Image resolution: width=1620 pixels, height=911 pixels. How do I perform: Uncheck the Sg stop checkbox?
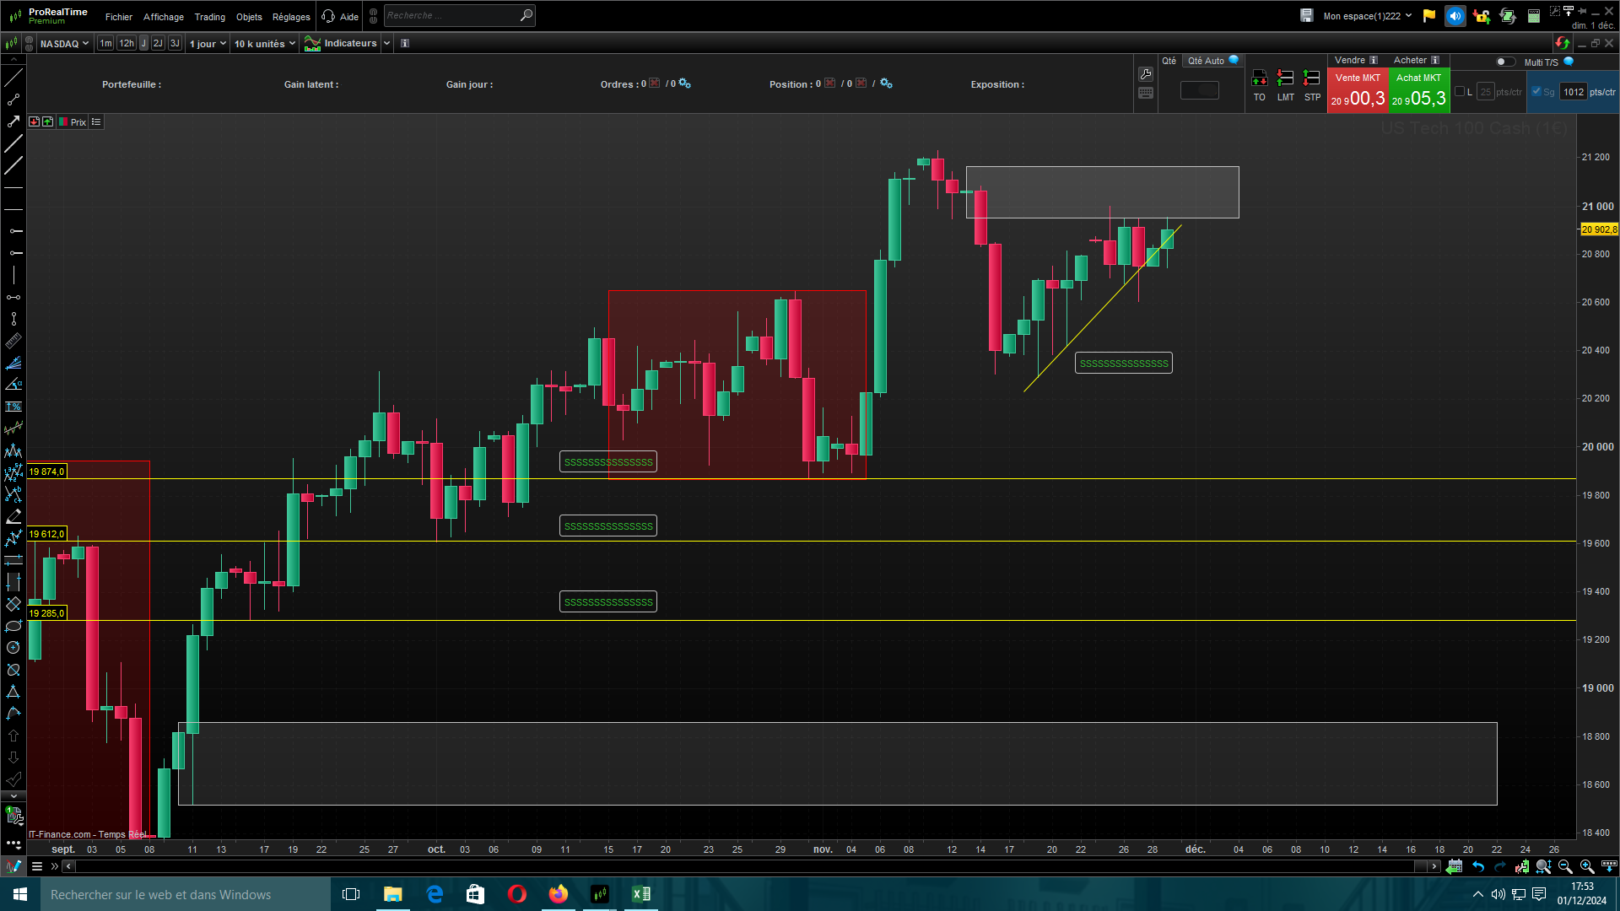pyautogui.click(x=1536, y=92)
